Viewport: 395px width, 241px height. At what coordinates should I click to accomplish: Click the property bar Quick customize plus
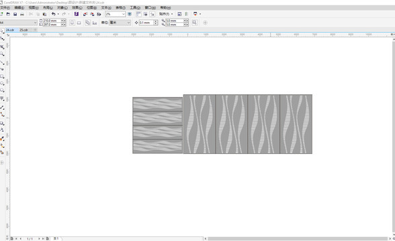click(x=205, y=23)
